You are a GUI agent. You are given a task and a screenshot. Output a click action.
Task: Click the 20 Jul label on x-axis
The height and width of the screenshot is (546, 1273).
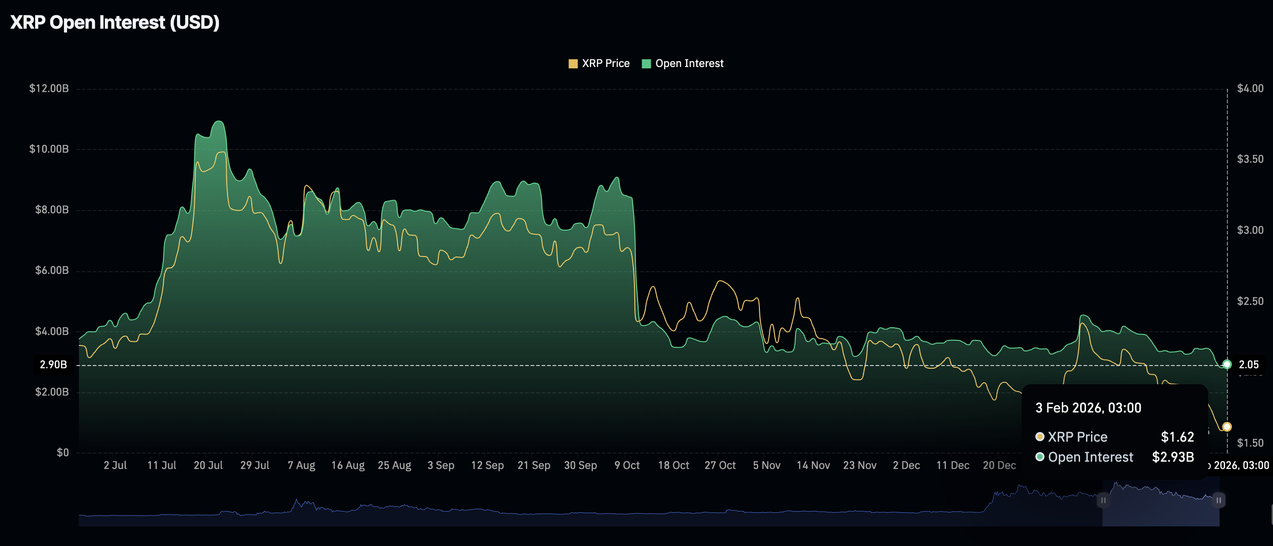click(208, 465)
